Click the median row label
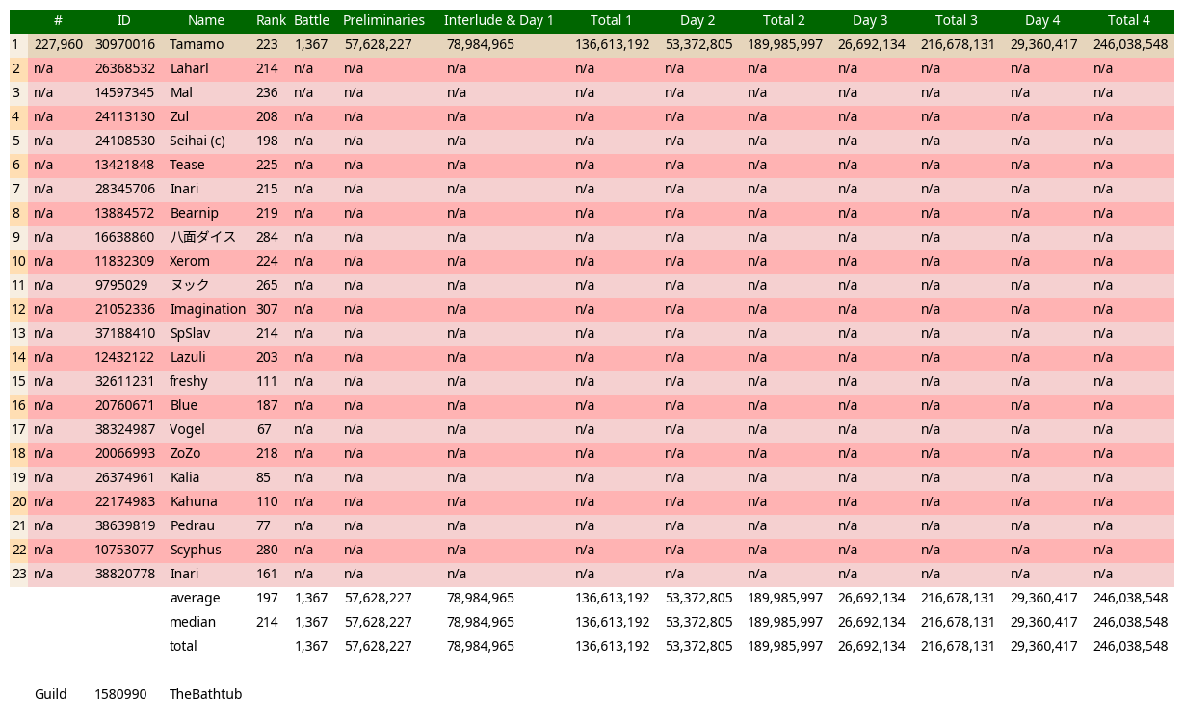Image resolution: width=1184 pixels, height=717 pixels. [193, 622]
